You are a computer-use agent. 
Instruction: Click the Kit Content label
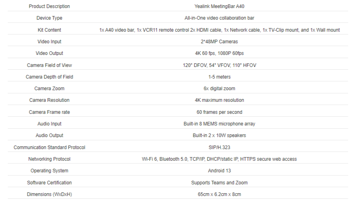click(x=49, y=30)
